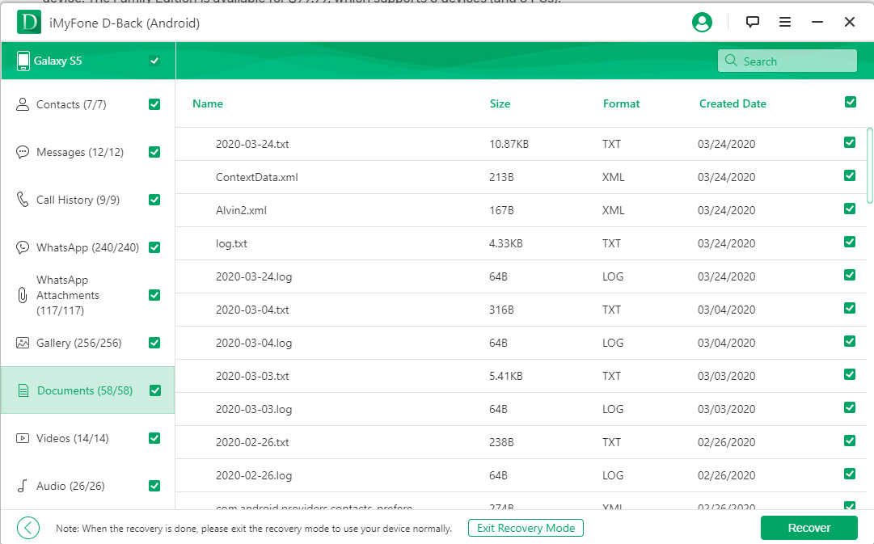Image resolution: width=874 pixels, height=544 pixels.
Task: Uncheck the 2020-03-04.txt row checkbox
Action: pyautogui.click(x=850, y=308)
